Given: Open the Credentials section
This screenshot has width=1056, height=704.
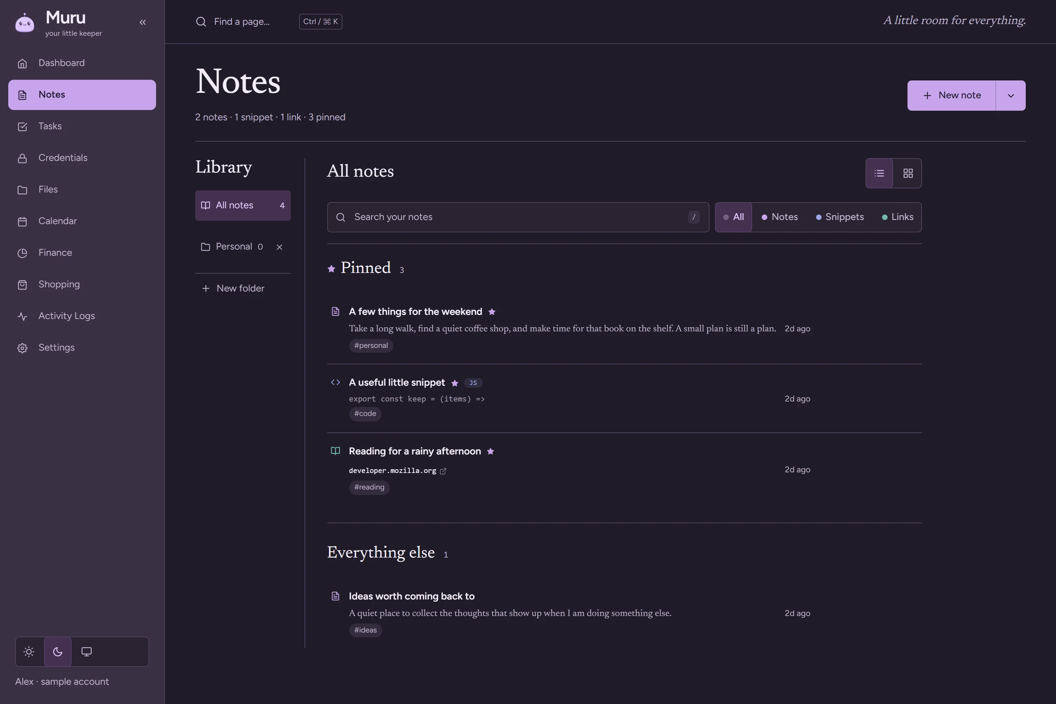Looking at the screenshot, I should coord(82,158).
